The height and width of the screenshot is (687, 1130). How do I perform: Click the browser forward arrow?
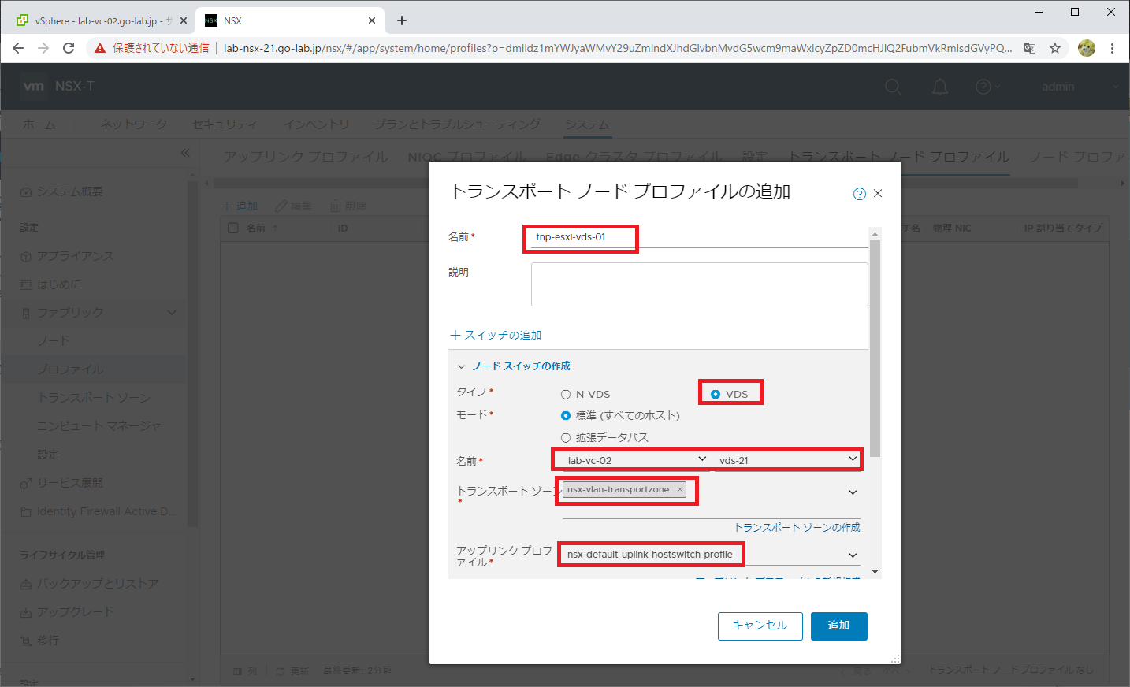(43, 48)
